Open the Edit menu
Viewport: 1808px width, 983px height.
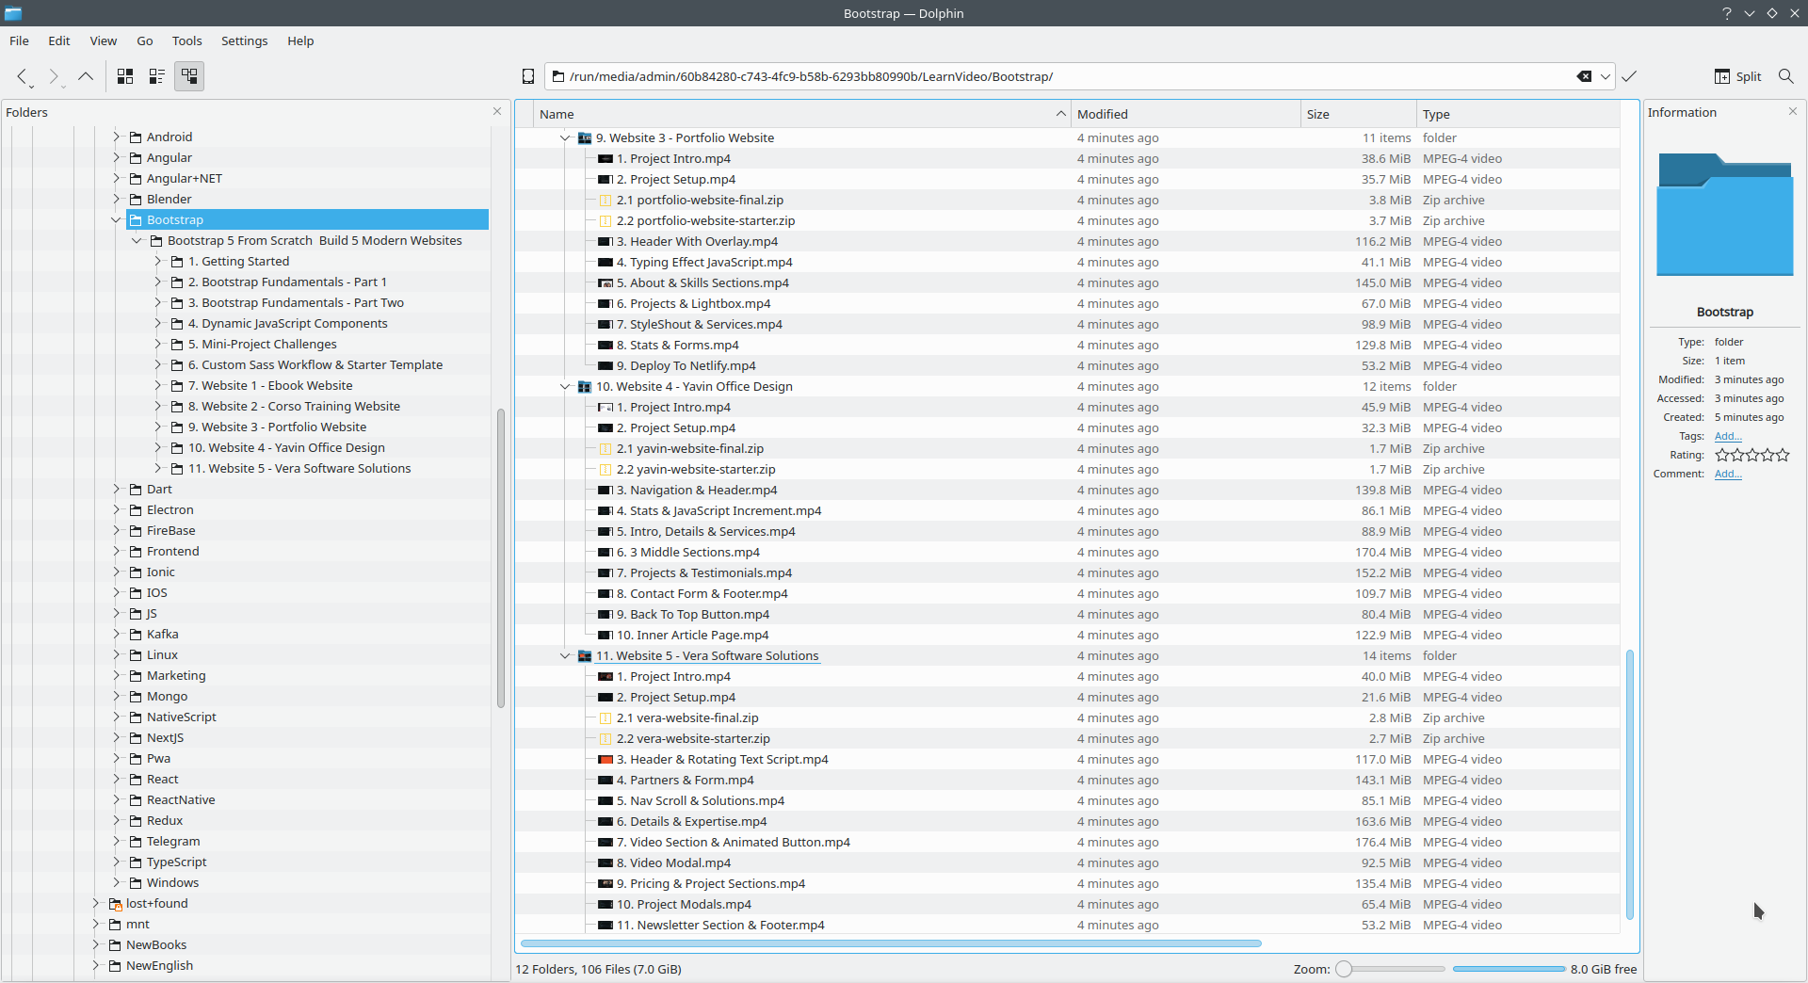click(x=59, y=40)
